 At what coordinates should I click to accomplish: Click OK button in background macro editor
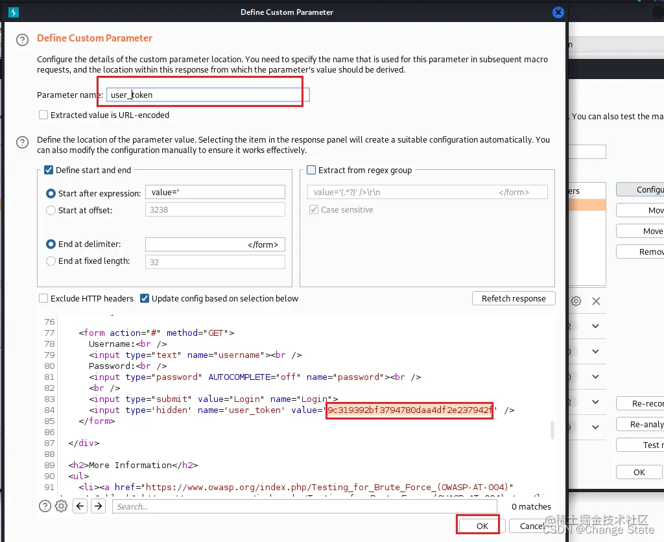[x=639, y=472]
